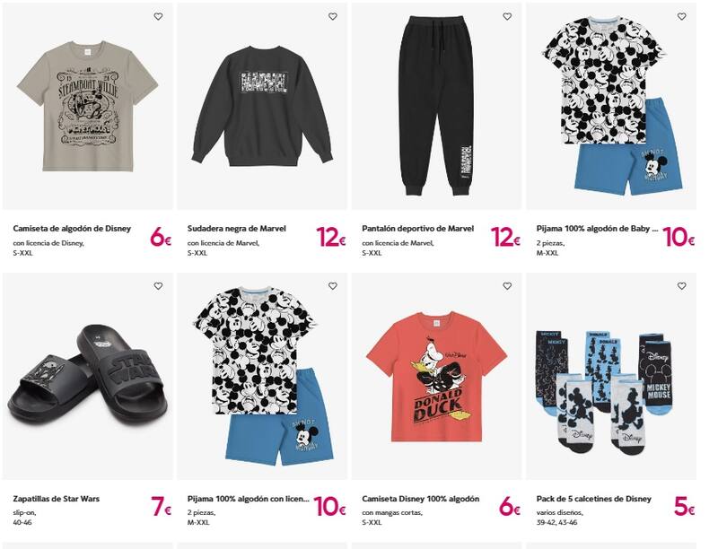Toggle heart on Pantalón deportivo de Marvel
Viewport: 718px width, 549px height.
[507, 16]
